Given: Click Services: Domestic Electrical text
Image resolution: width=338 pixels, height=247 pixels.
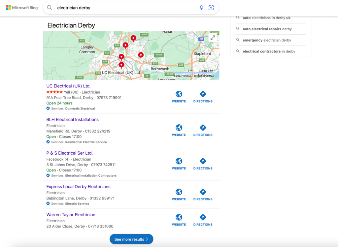Looking at the screenshot, I should pos(73,108).
